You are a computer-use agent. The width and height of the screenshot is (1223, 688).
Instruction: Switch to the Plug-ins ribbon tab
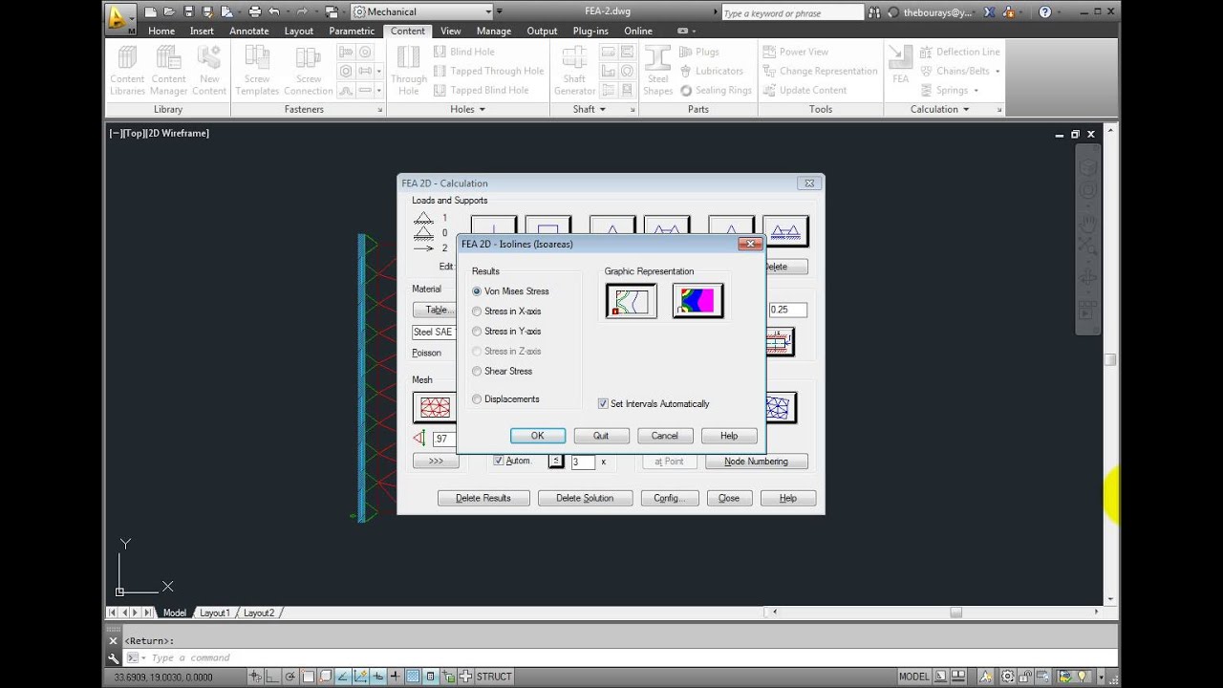click(590, 31)
